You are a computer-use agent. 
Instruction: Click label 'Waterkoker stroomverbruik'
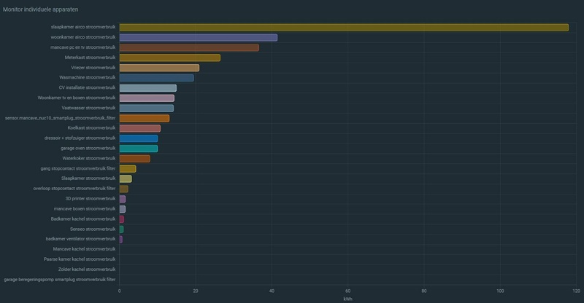88,158
